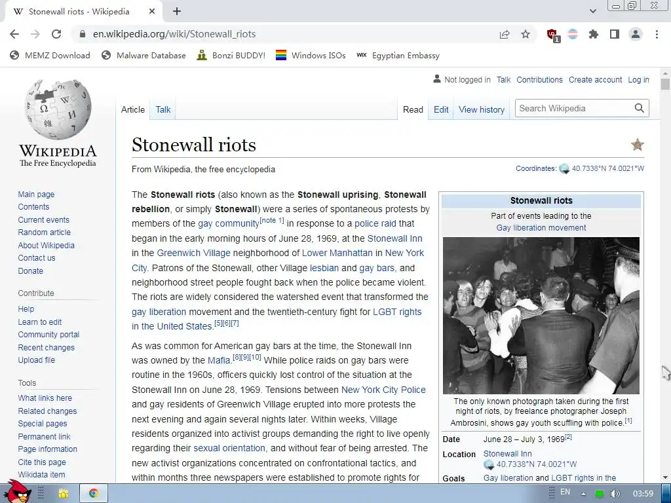Click the EN language indicator

pyautogui.click(x=565, y=492)
